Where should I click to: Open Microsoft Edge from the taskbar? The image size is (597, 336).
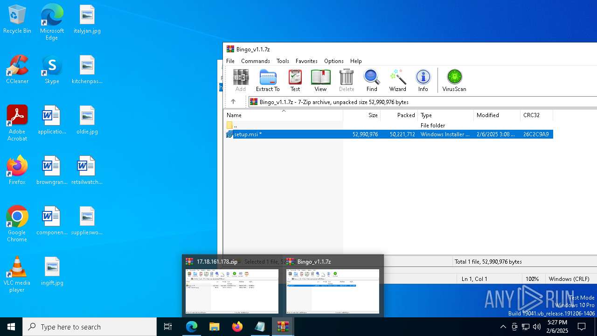tap(192, 327)
